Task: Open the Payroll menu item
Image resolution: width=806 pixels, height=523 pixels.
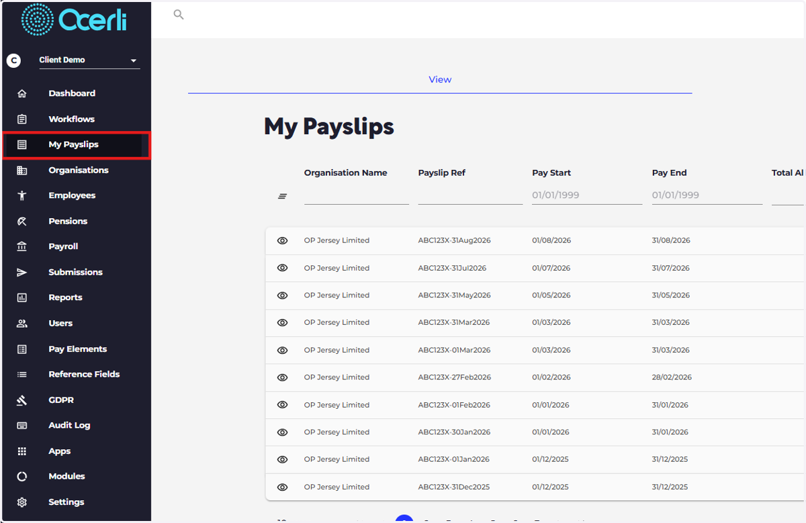Action: pos(64,246)
